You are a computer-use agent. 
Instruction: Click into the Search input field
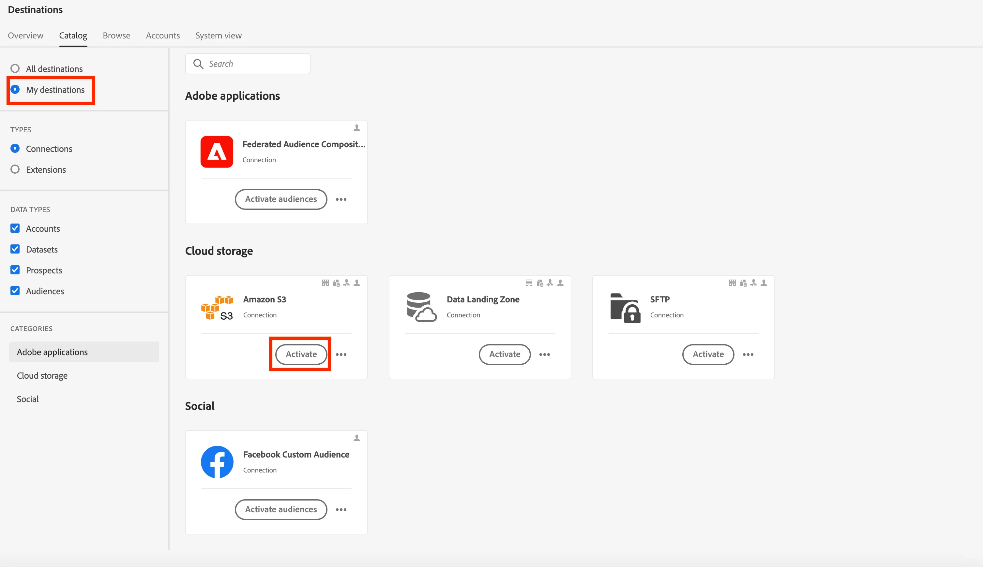[x=248, y=64]
